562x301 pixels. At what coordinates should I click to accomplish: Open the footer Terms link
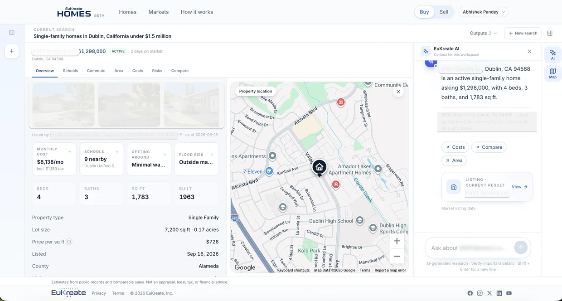[118, 293]
